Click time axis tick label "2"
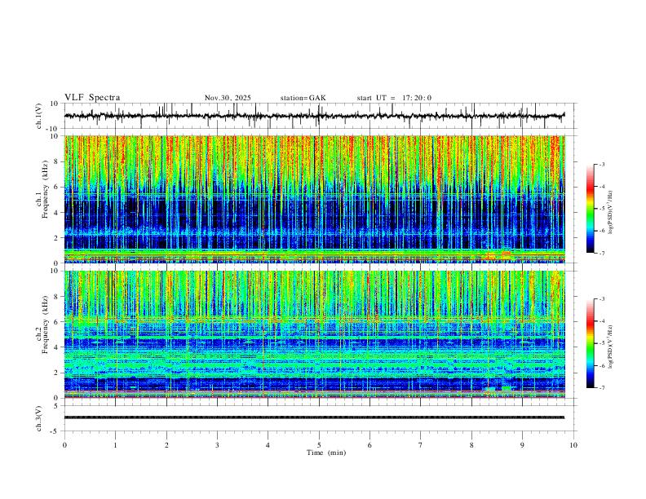 [166, 445]
